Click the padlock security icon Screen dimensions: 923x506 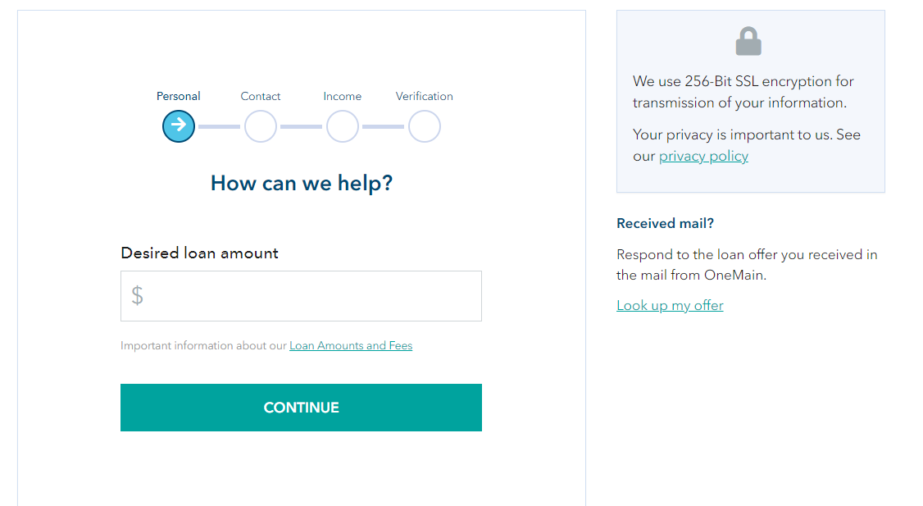point(748,41)
